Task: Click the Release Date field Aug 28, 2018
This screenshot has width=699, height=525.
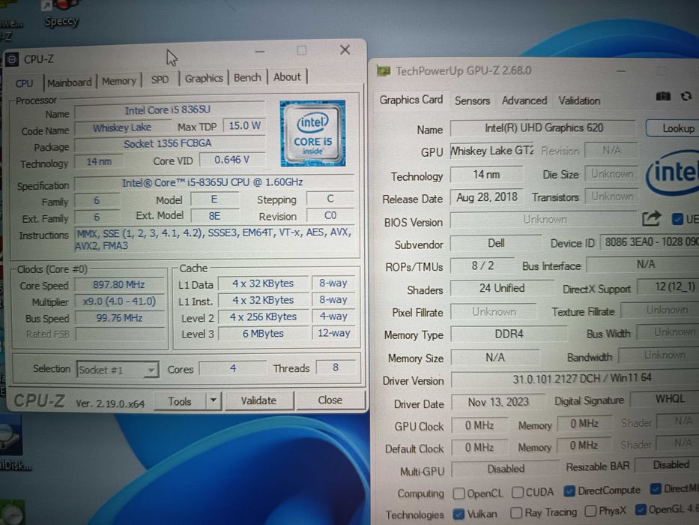Action: (487, 196)
